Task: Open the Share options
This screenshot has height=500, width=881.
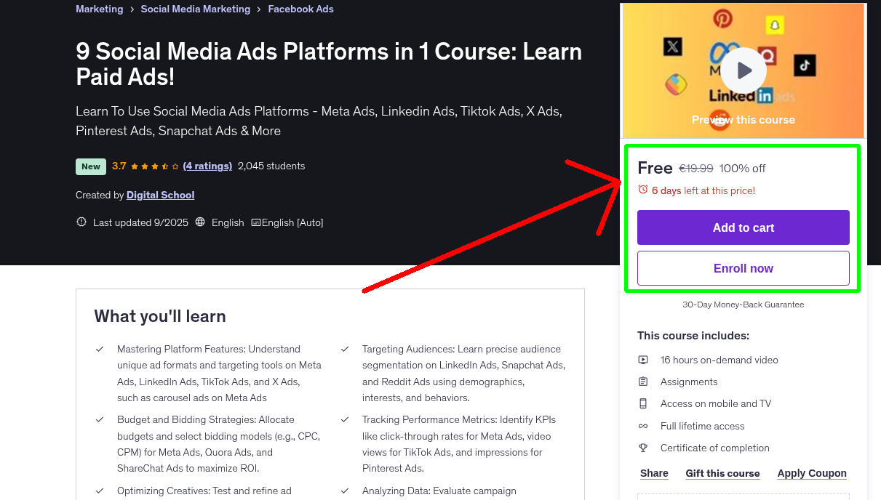Action: click(x=653, y=473)
